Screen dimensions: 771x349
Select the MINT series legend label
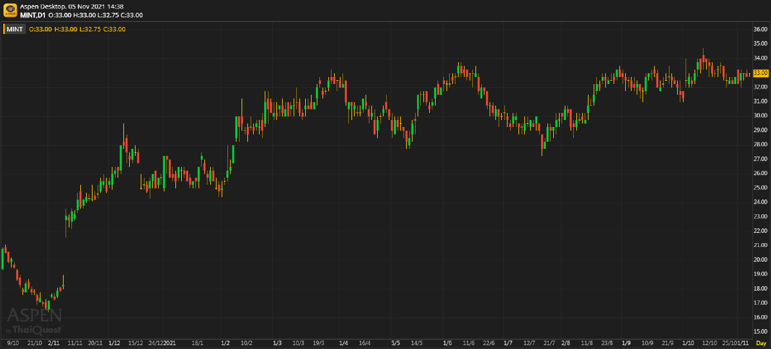click(x=15, y=29)
